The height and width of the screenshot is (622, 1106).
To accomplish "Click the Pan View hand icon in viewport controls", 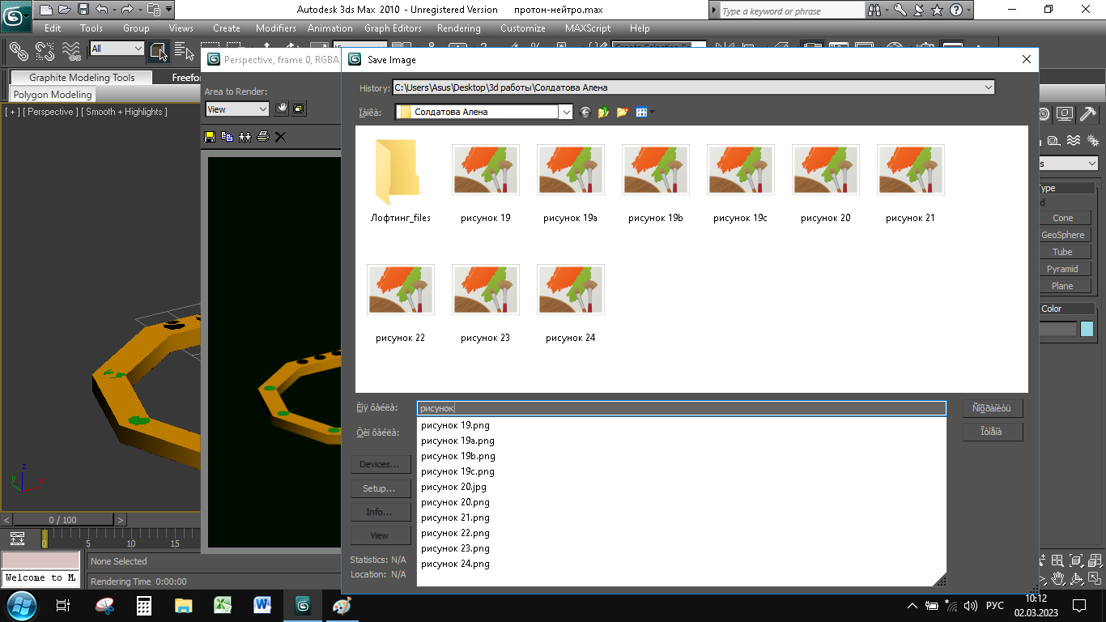I will coord(1058,578).
